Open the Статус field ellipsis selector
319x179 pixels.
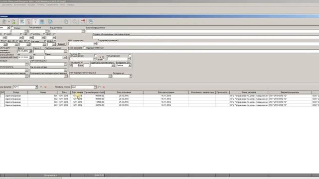(26, 31)
